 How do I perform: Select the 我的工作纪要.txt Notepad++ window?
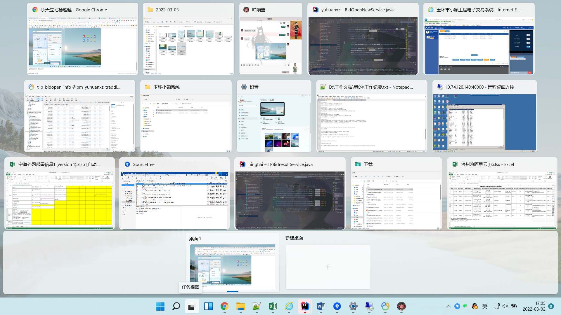click(x=372, y=116)
